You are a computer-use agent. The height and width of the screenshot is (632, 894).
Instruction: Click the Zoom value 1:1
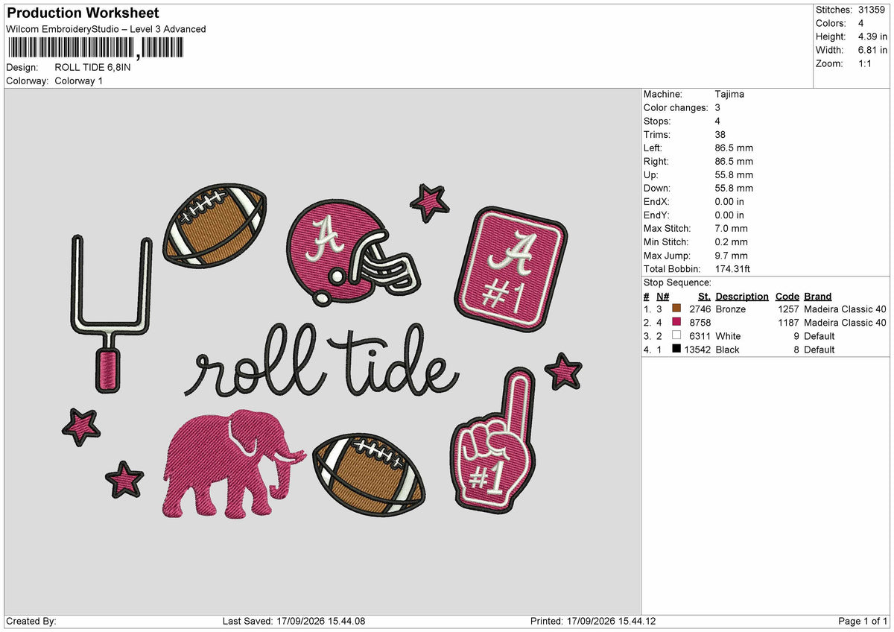866,63
